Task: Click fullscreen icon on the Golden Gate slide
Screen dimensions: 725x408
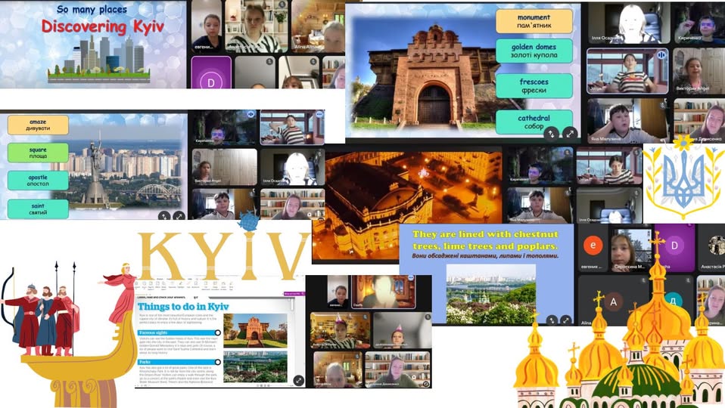Action: click(x=570, y=134)
